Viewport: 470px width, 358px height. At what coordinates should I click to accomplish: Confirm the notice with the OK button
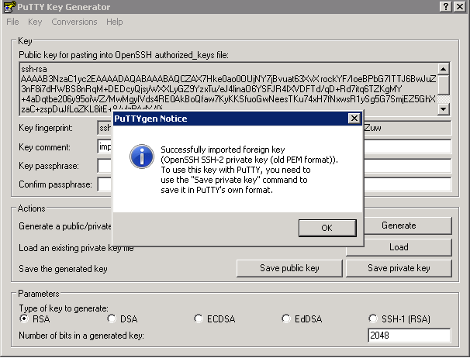click(327, 228)
